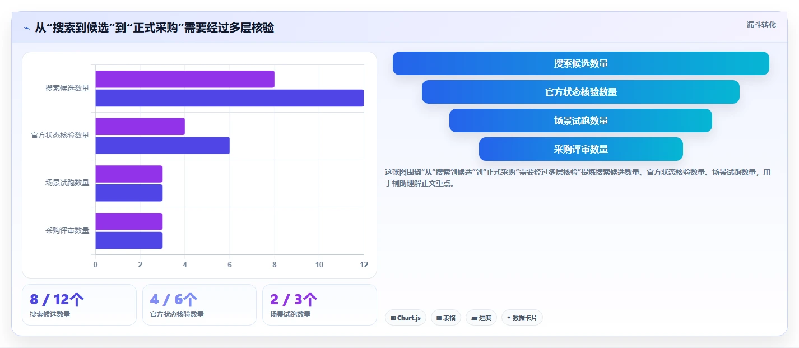Click the purple 采购评审数量 bar in chart
The image size is (799, 348).
129,221
